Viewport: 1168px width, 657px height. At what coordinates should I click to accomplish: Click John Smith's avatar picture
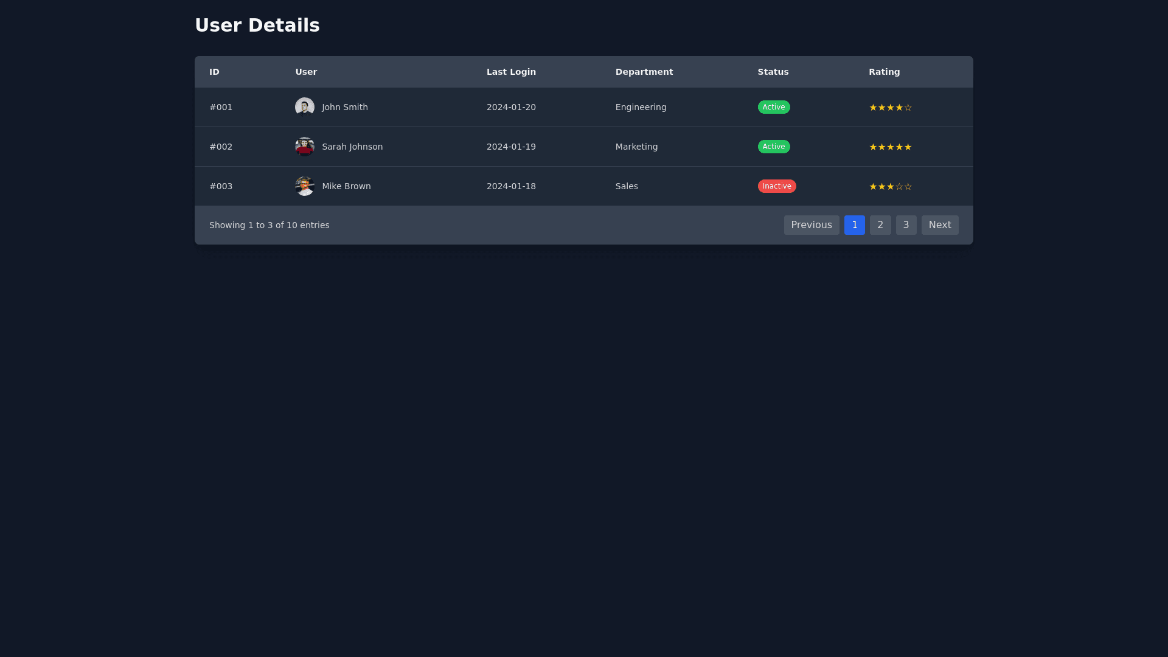304,107
